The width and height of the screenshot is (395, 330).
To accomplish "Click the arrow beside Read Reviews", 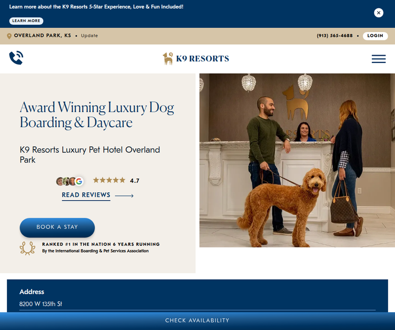I will (x=124, y=195).
